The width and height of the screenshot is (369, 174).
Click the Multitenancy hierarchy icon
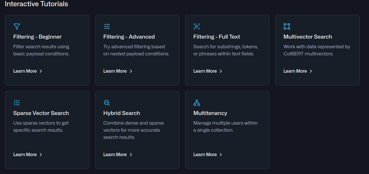[197, 103]
